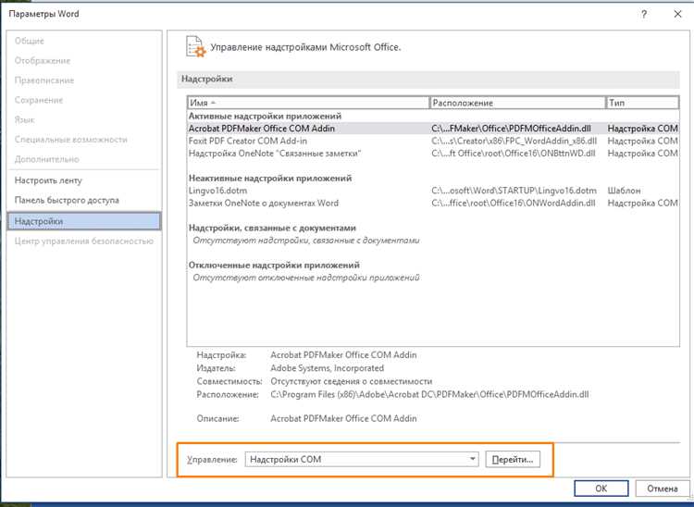Open Центр управления безопасностью

click(x=84, y=241)
